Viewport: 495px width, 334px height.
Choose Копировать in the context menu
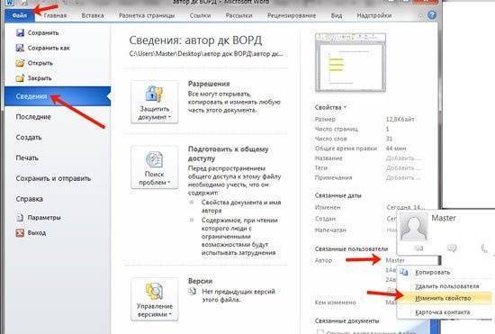(x=433, y=273)
